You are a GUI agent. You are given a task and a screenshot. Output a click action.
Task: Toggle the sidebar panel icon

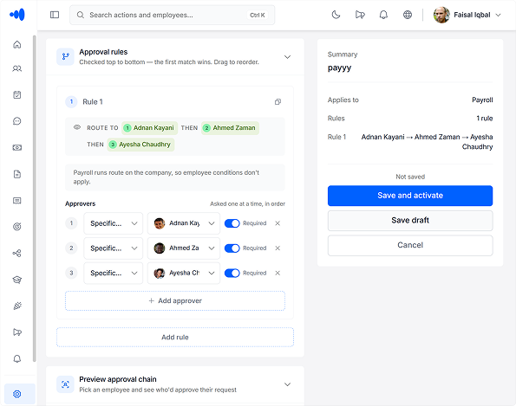55,15
